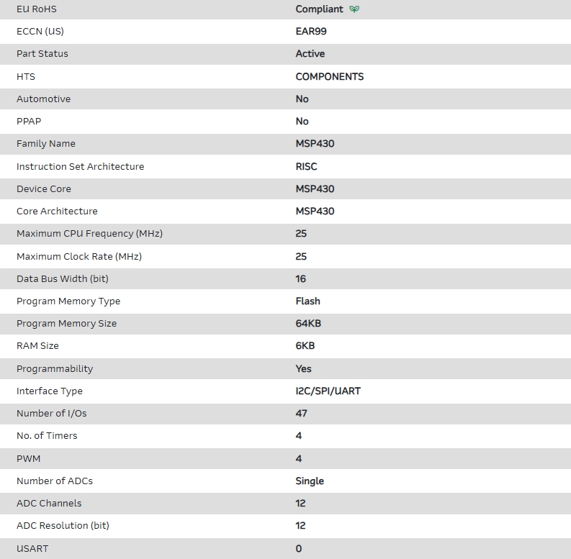This screenshot has width=571, height=559.
Task: Click the Single value for Number of ADCs
Action: 310,481
